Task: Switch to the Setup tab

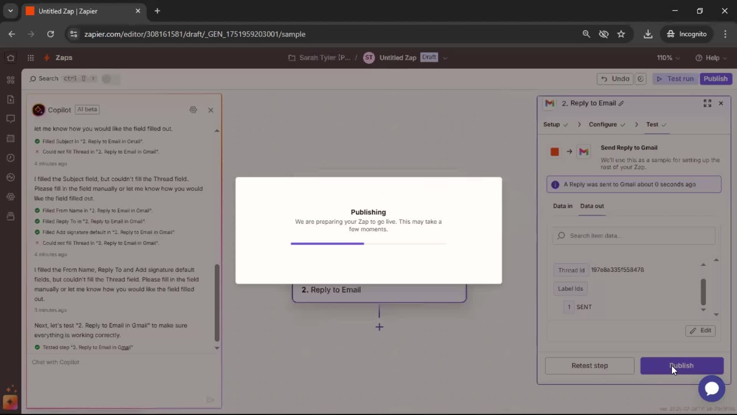Action: click(555, 124)
